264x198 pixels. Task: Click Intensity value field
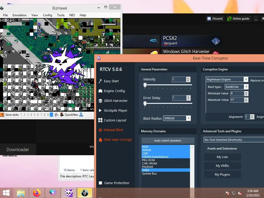pyautogui.click(x=179, y=79)
